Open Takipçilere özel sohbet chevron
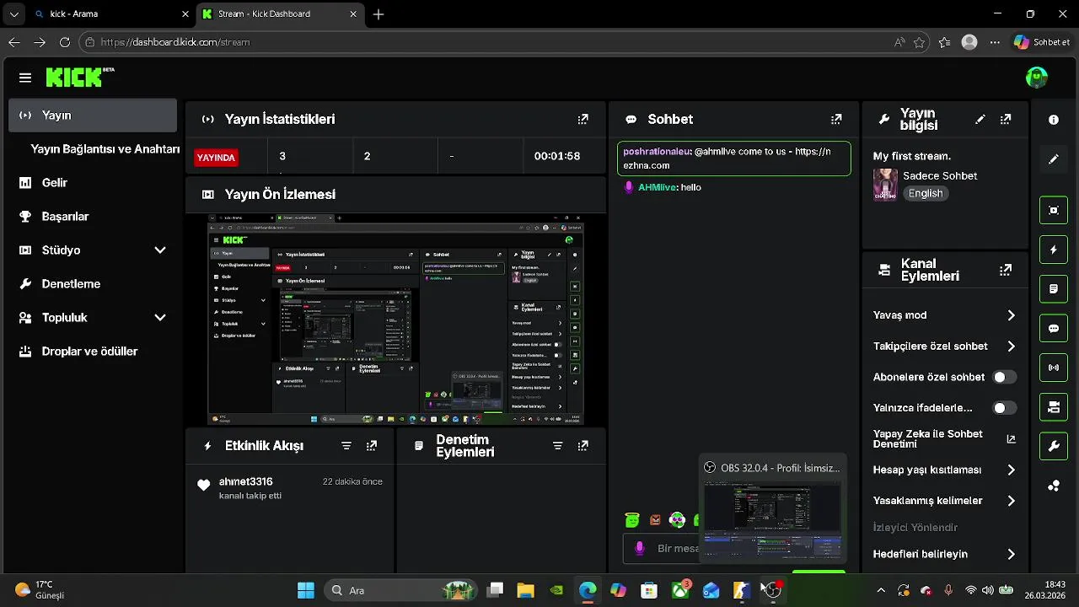This screenshot has width=1079, height=607. [1011, 346]
